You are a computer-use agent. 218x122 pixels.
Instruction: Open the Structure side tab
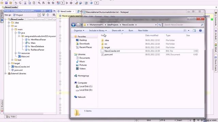click(x=2, y=106)
